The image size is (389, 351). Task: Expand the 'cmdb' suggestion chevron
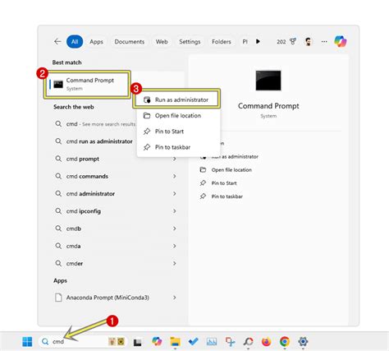coord(174,229)
